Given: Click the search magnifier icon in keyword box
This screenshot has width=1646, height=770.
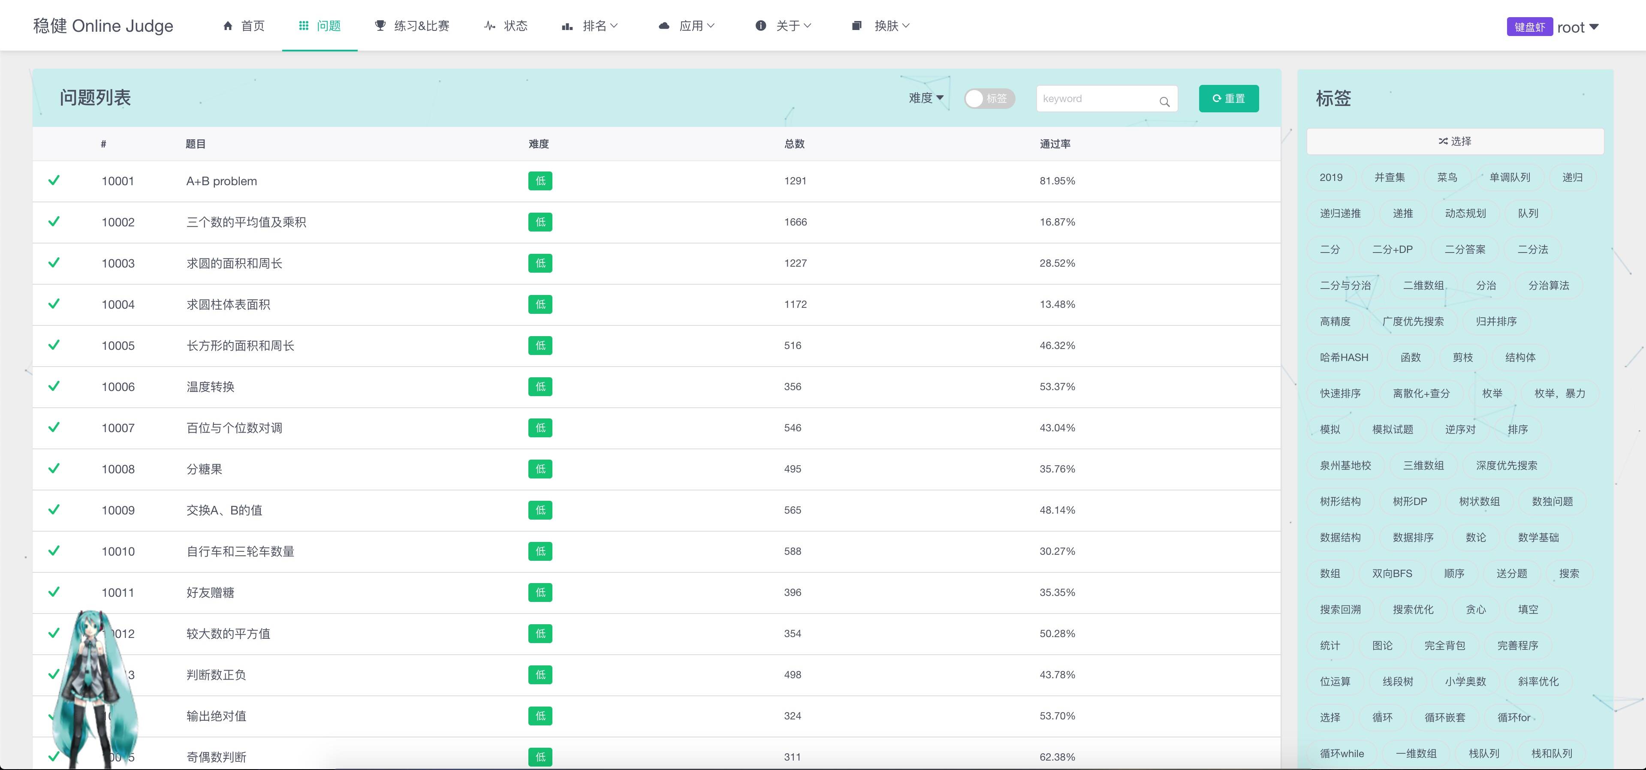Looking at the screenshot, I should pyautogui.click(x=1164, y=101).
